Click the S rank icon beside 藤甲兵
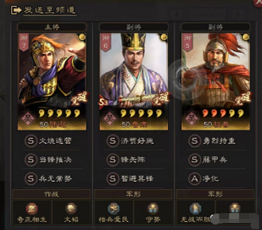 point(194,160)
